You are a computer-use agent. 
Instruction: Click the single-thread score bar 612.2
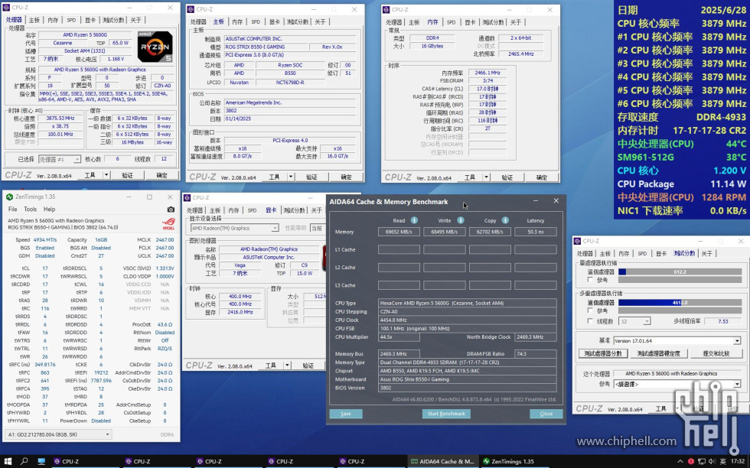tap(680, 272)
